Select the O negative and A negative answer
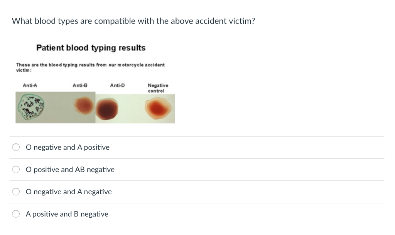 point(16,191)
